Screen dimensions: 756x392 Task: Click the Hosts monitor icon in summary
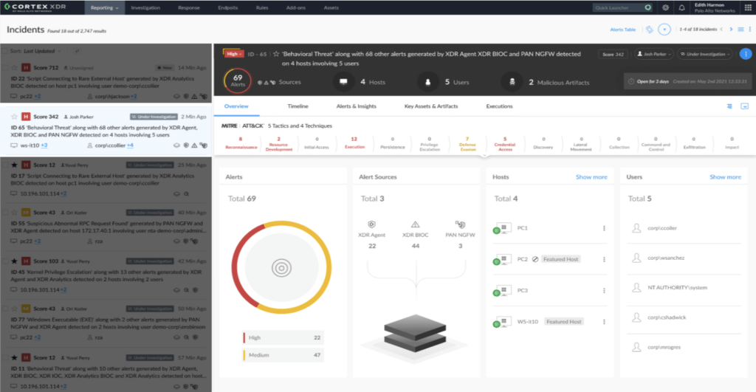pyautogui.click(x=343, y=82)
